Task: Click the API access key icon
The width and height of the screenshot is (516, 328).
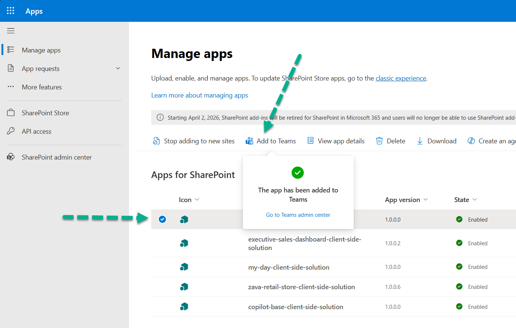Action: pos(11,131)
